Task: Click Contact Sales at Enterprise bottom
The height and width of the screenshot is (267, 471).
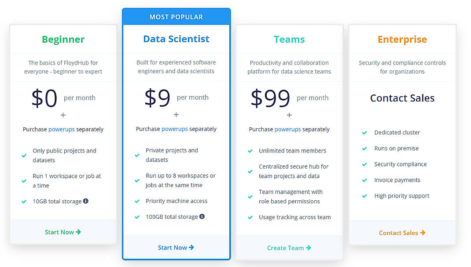Action: point(398,233)
